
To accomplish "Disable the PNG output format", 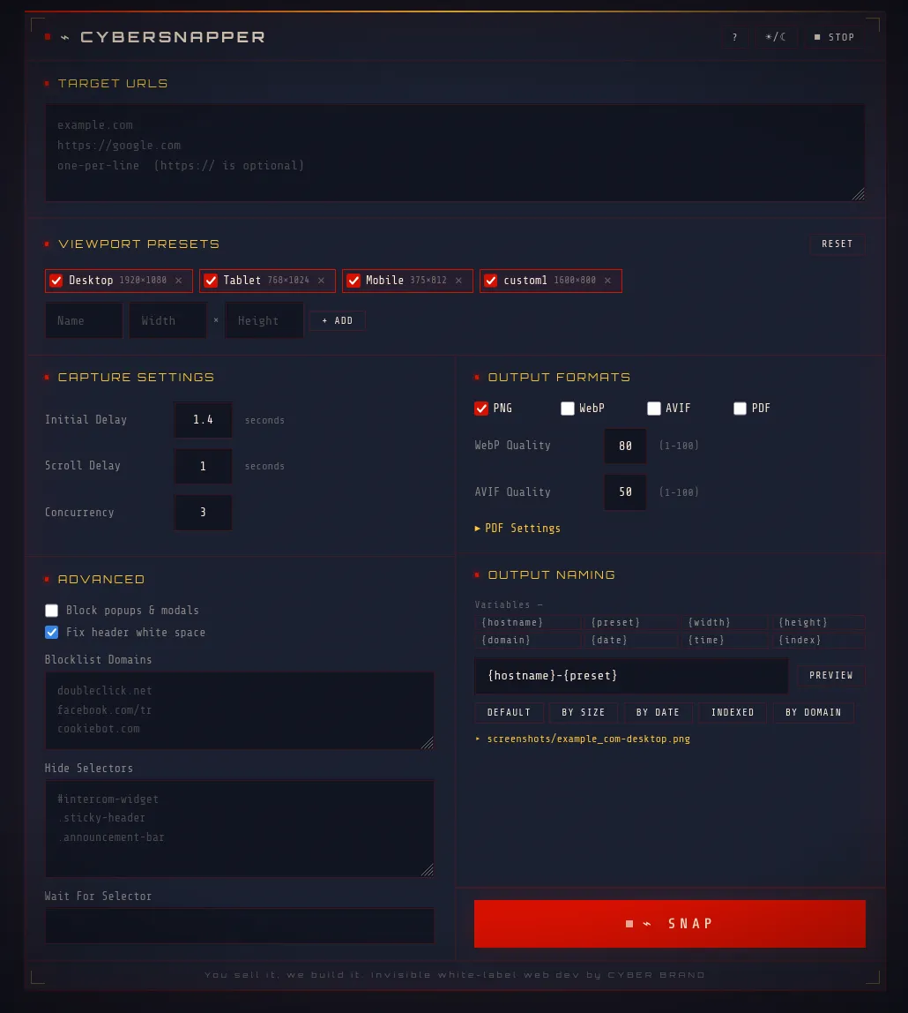I will 480,409.
